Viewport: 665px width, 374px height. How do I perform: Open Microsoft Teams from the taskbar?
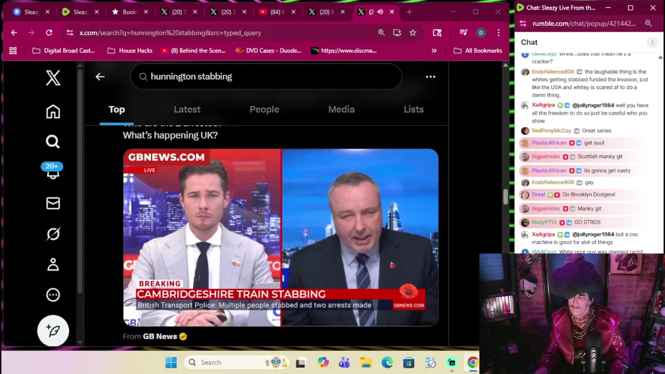(x=344, y=362)
